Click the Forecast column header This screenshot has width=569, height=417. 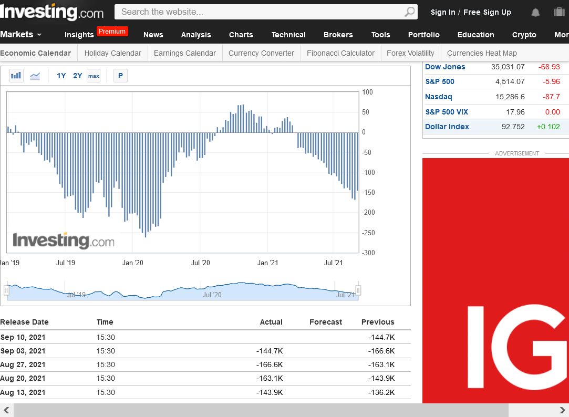click(326, 322)
